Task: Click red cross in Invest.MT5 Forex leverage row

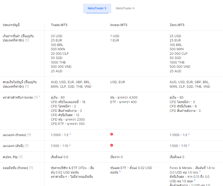Action: coord(112,134)
